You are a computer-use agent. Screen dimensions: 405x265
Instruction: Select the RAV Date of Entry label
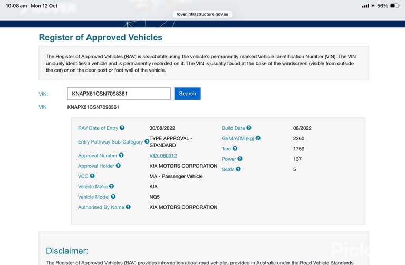98,128
